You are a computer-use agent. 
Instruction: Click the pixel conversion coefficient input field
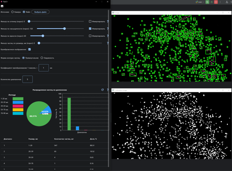44,68
